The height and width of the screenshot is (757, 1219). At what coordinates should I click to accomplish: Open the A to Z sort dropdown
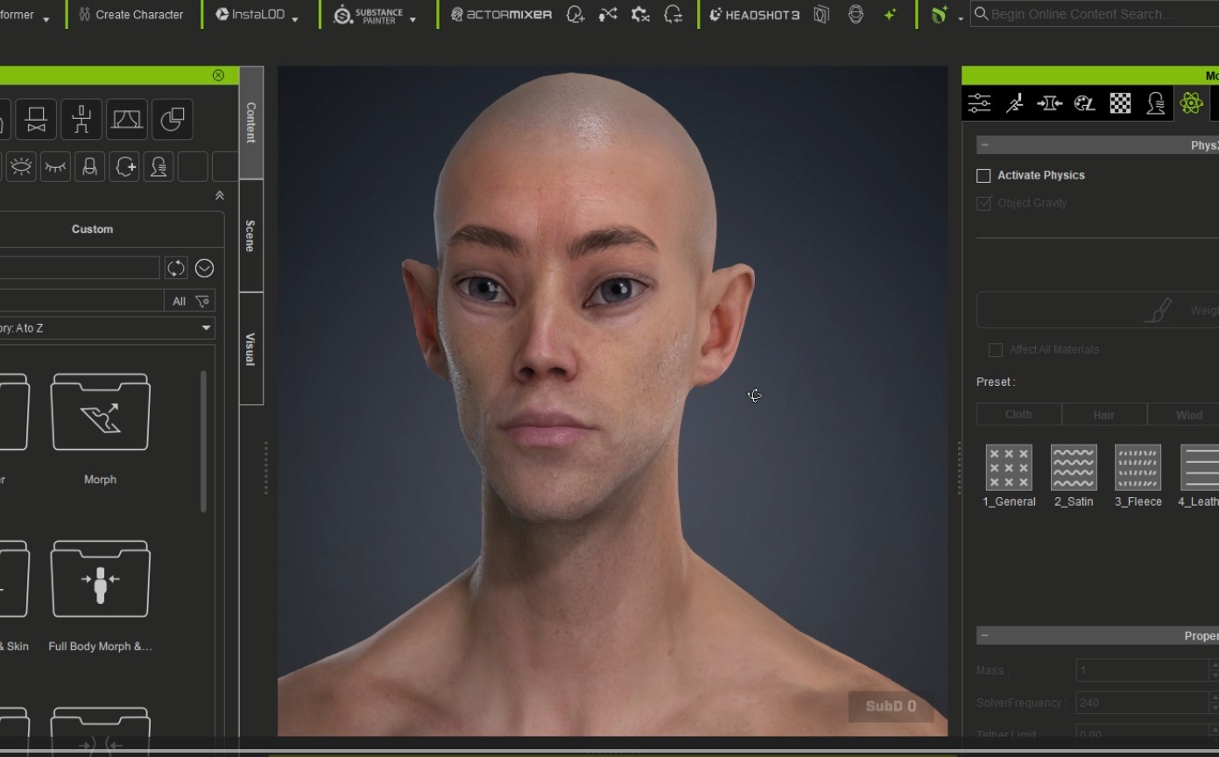tap(107, 328)
